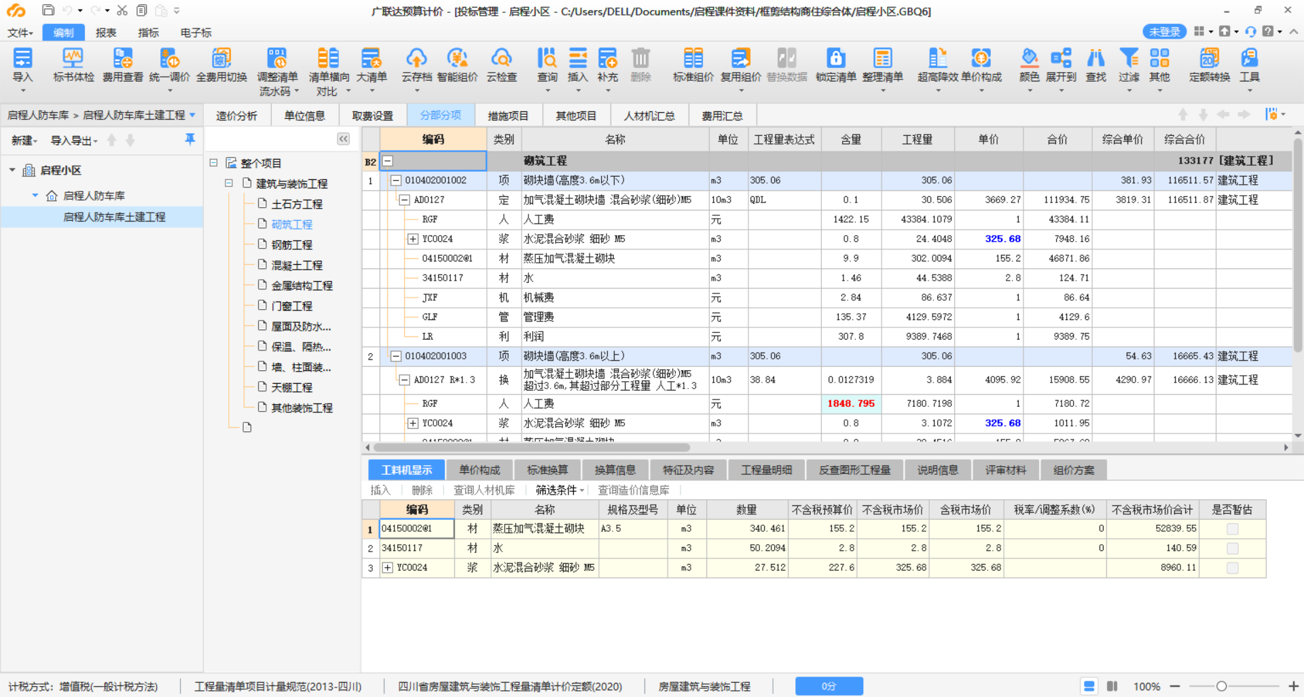Open 超高降效 tool

point(938,66)
